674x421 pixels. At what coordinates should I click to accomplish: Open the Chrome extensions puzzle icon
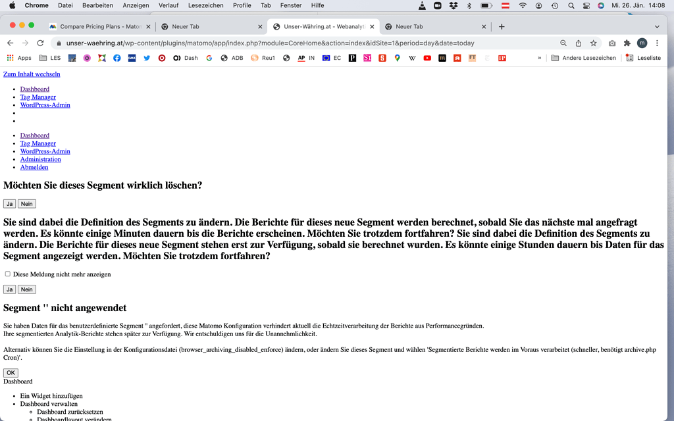click(x=627, y=42)
